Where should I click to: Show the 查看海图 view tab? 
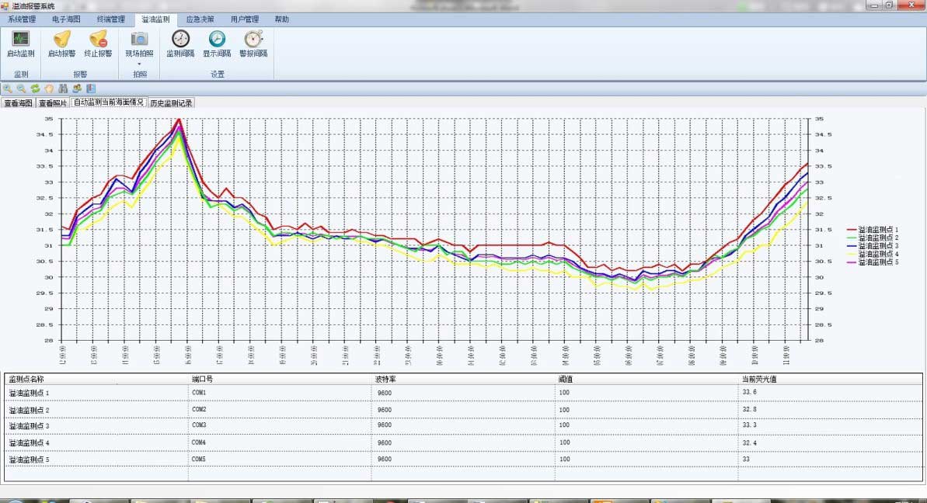point(18,102)
